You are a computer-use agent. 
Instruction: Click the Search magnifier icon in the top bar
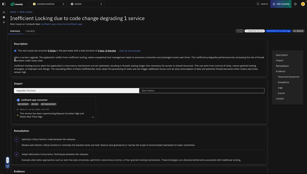(x=258, y=4)
